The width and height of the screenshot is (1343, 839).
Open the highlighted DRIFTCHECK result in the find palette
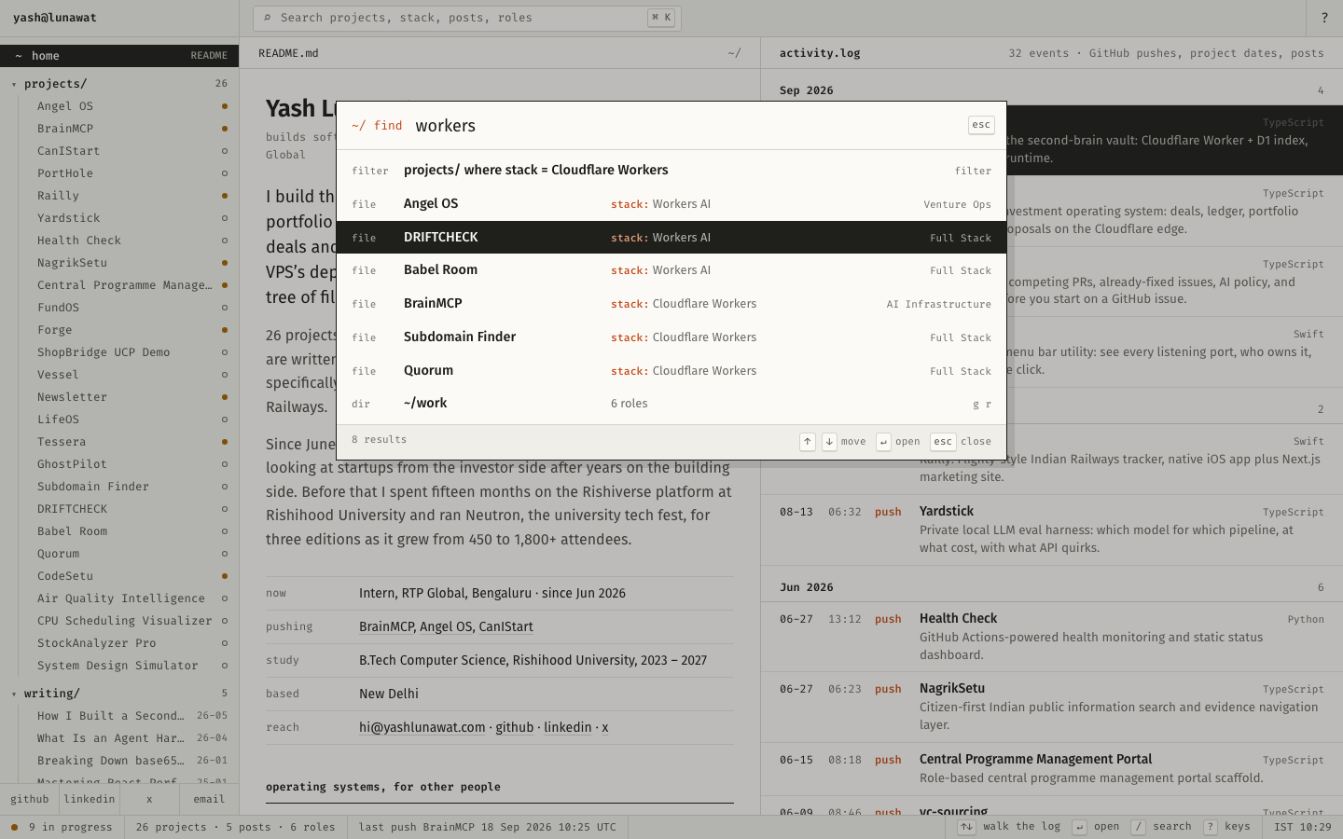tap(671, 238)
